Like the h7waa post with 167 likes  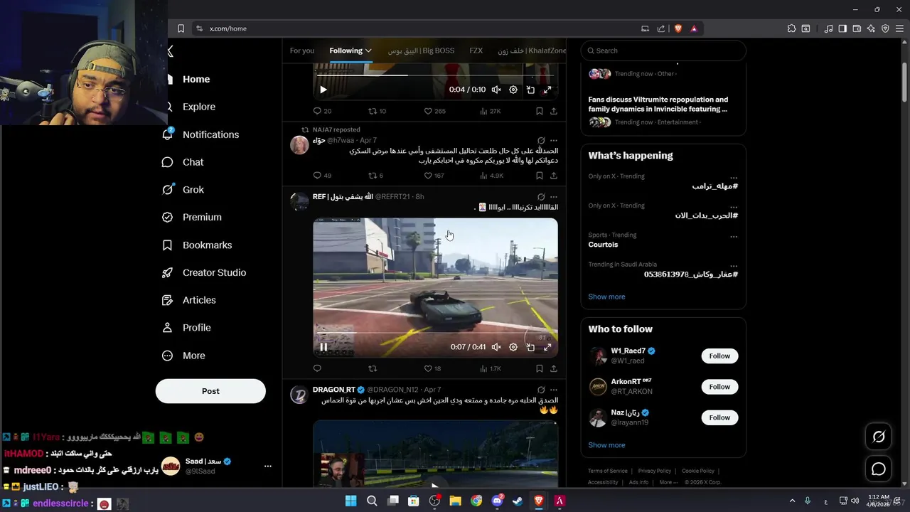pyautogui.click(x=434, y=176)
